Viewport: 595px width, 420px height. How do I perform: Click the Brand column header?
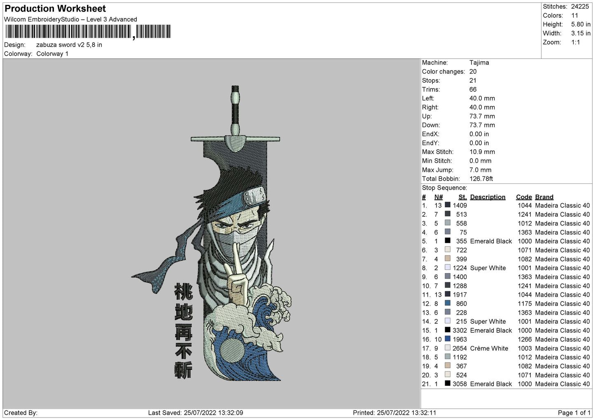pyautogui.click(x=544, y=197)
